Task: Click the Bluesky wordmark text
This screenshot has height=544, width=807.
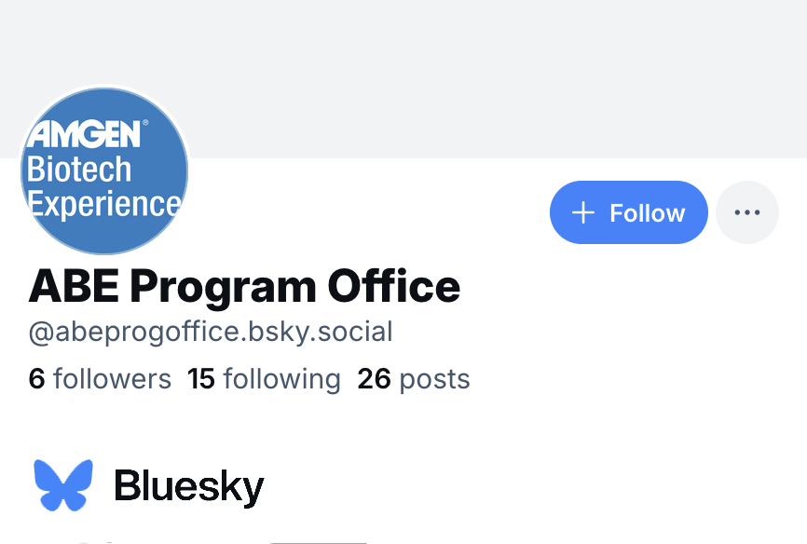Action: click(188, 484)
